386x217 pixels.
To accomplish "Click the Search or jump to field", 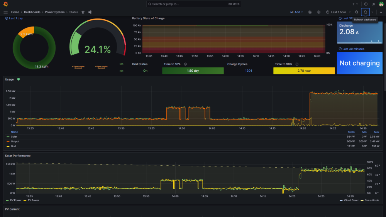I will (193, 4).
